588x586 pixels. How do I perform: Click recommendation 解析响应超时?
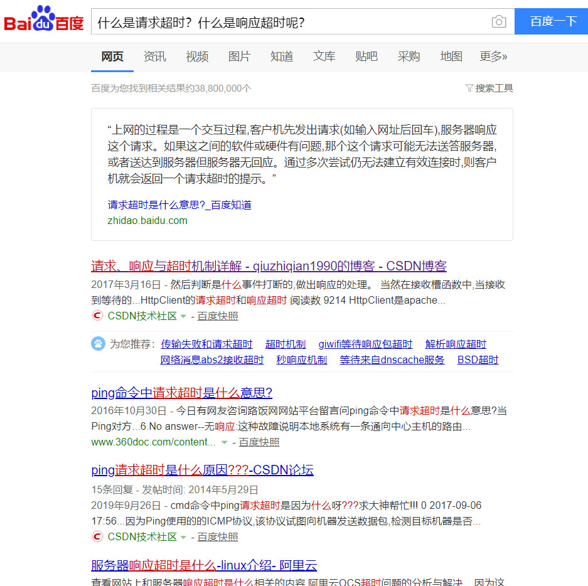pos(456,344)
